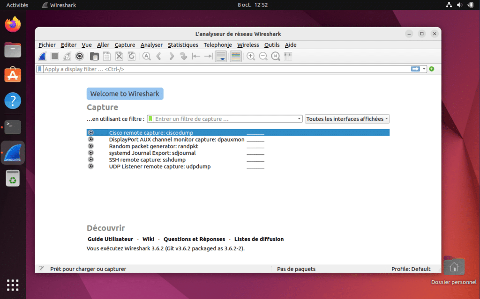Open the Listes de diffusion link
480x299 pixels.
click(x=259, y=239)
